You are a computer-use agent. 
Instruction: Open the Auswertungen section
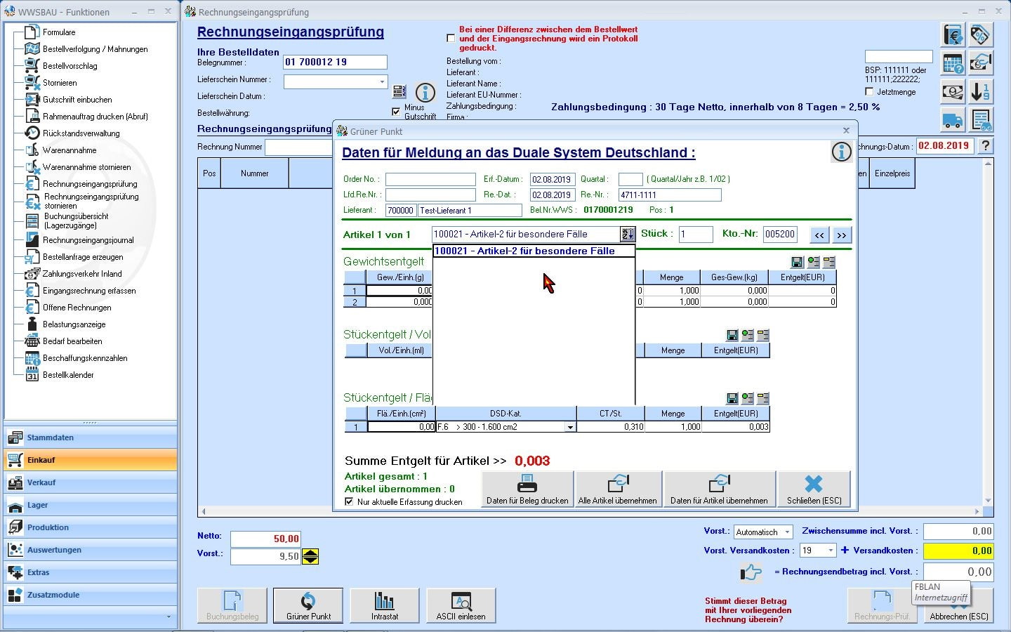click(x=91, y=550)
